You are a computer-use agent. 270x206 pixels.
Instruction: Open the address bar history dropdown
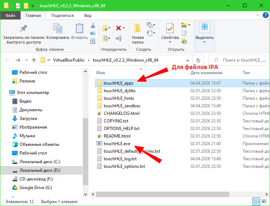[x=188, y=61]
